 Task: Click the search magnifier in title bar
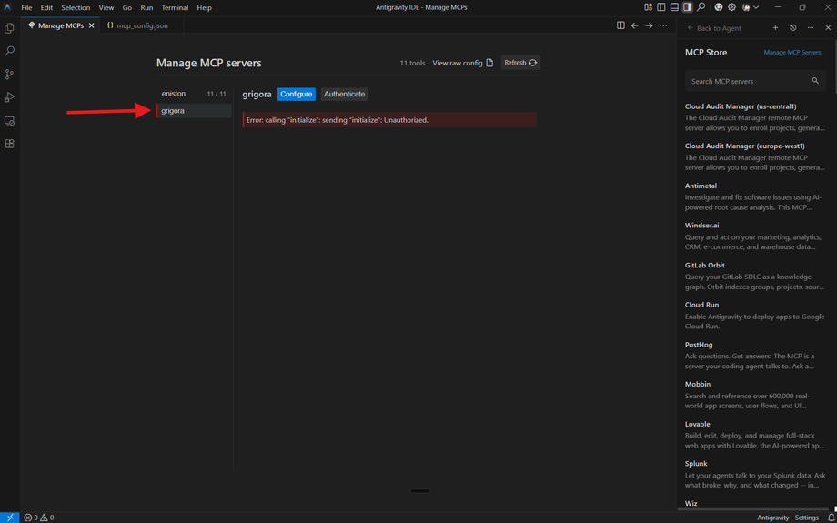(x=701, y=7)
